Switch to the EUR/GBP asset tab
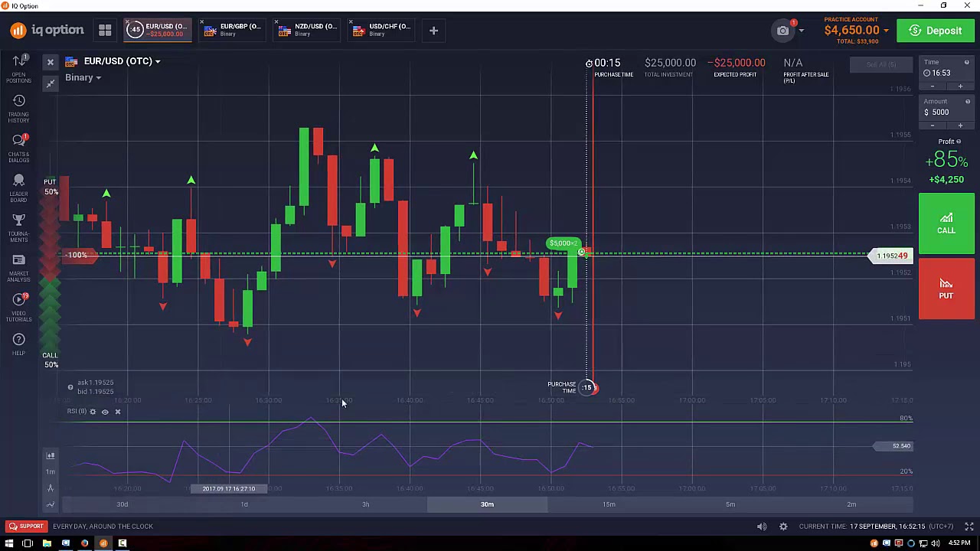The width and height of the screenshot is (980, 551). pos(234,31)
